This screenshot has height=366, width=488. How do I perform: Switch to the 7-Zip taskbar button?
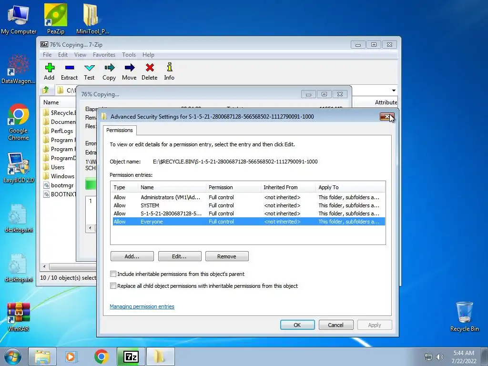pyautogui.click(x=131, y=356)
